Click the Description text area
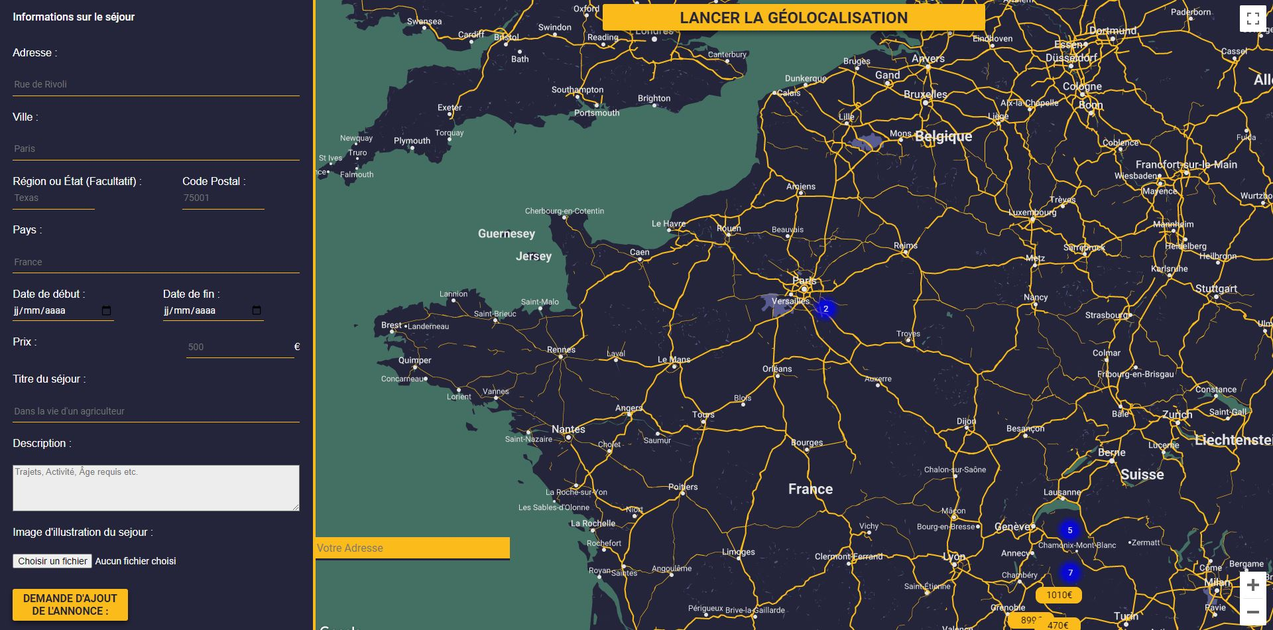 [x=156, y=487]
